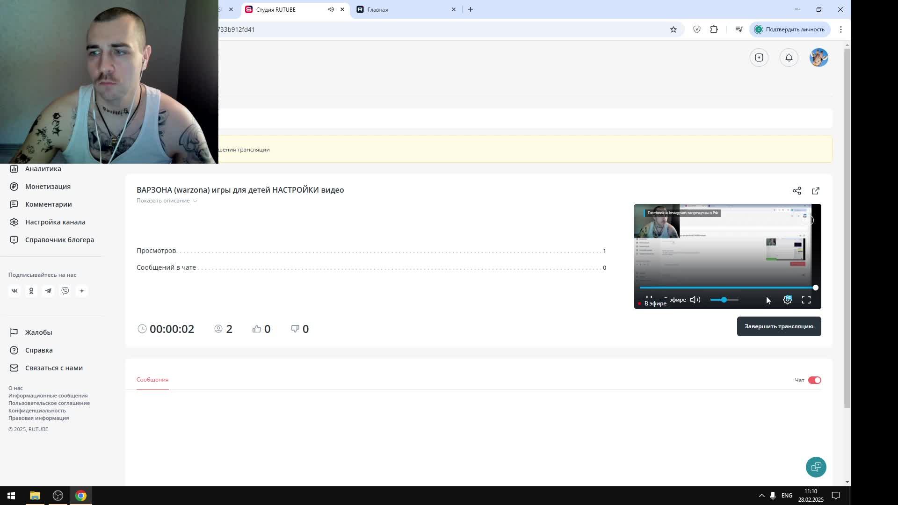Open stream in new window icon
Image resolution: width=898 pixels, height=505 pixels.
pyautogui.click(x=816, y=191)
